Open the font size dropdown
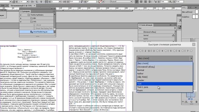This screenshot has width=199, height=112. (28, 2)
